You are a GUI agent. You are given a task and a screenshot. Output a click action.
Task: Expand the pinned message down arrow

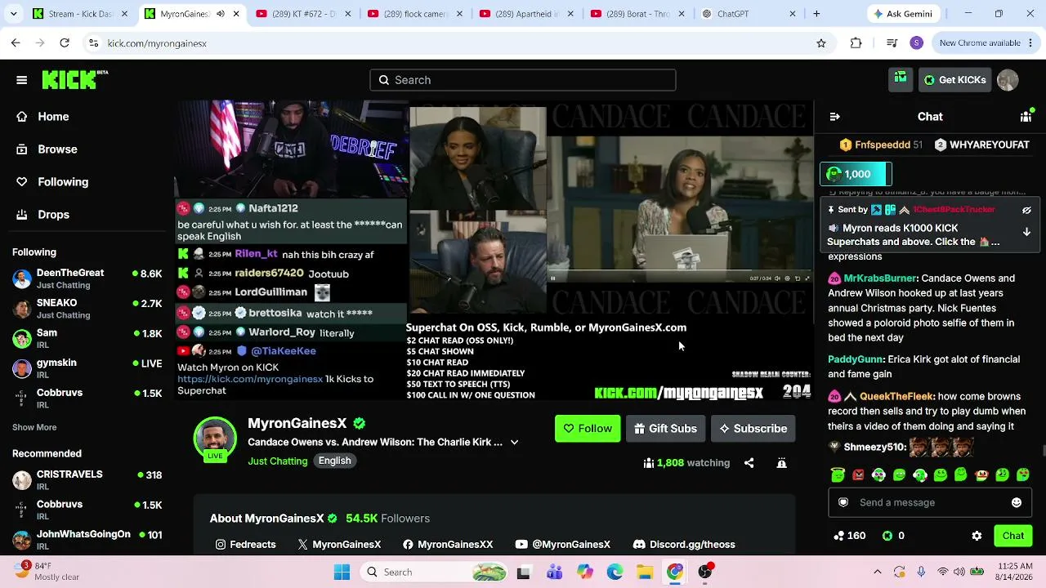pyautogui.click(x=1026, y=232)
